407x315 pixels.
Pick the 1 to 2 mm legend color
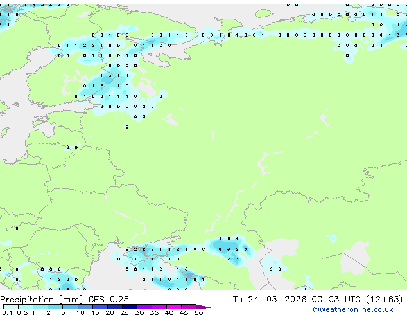tap(40, 307)
